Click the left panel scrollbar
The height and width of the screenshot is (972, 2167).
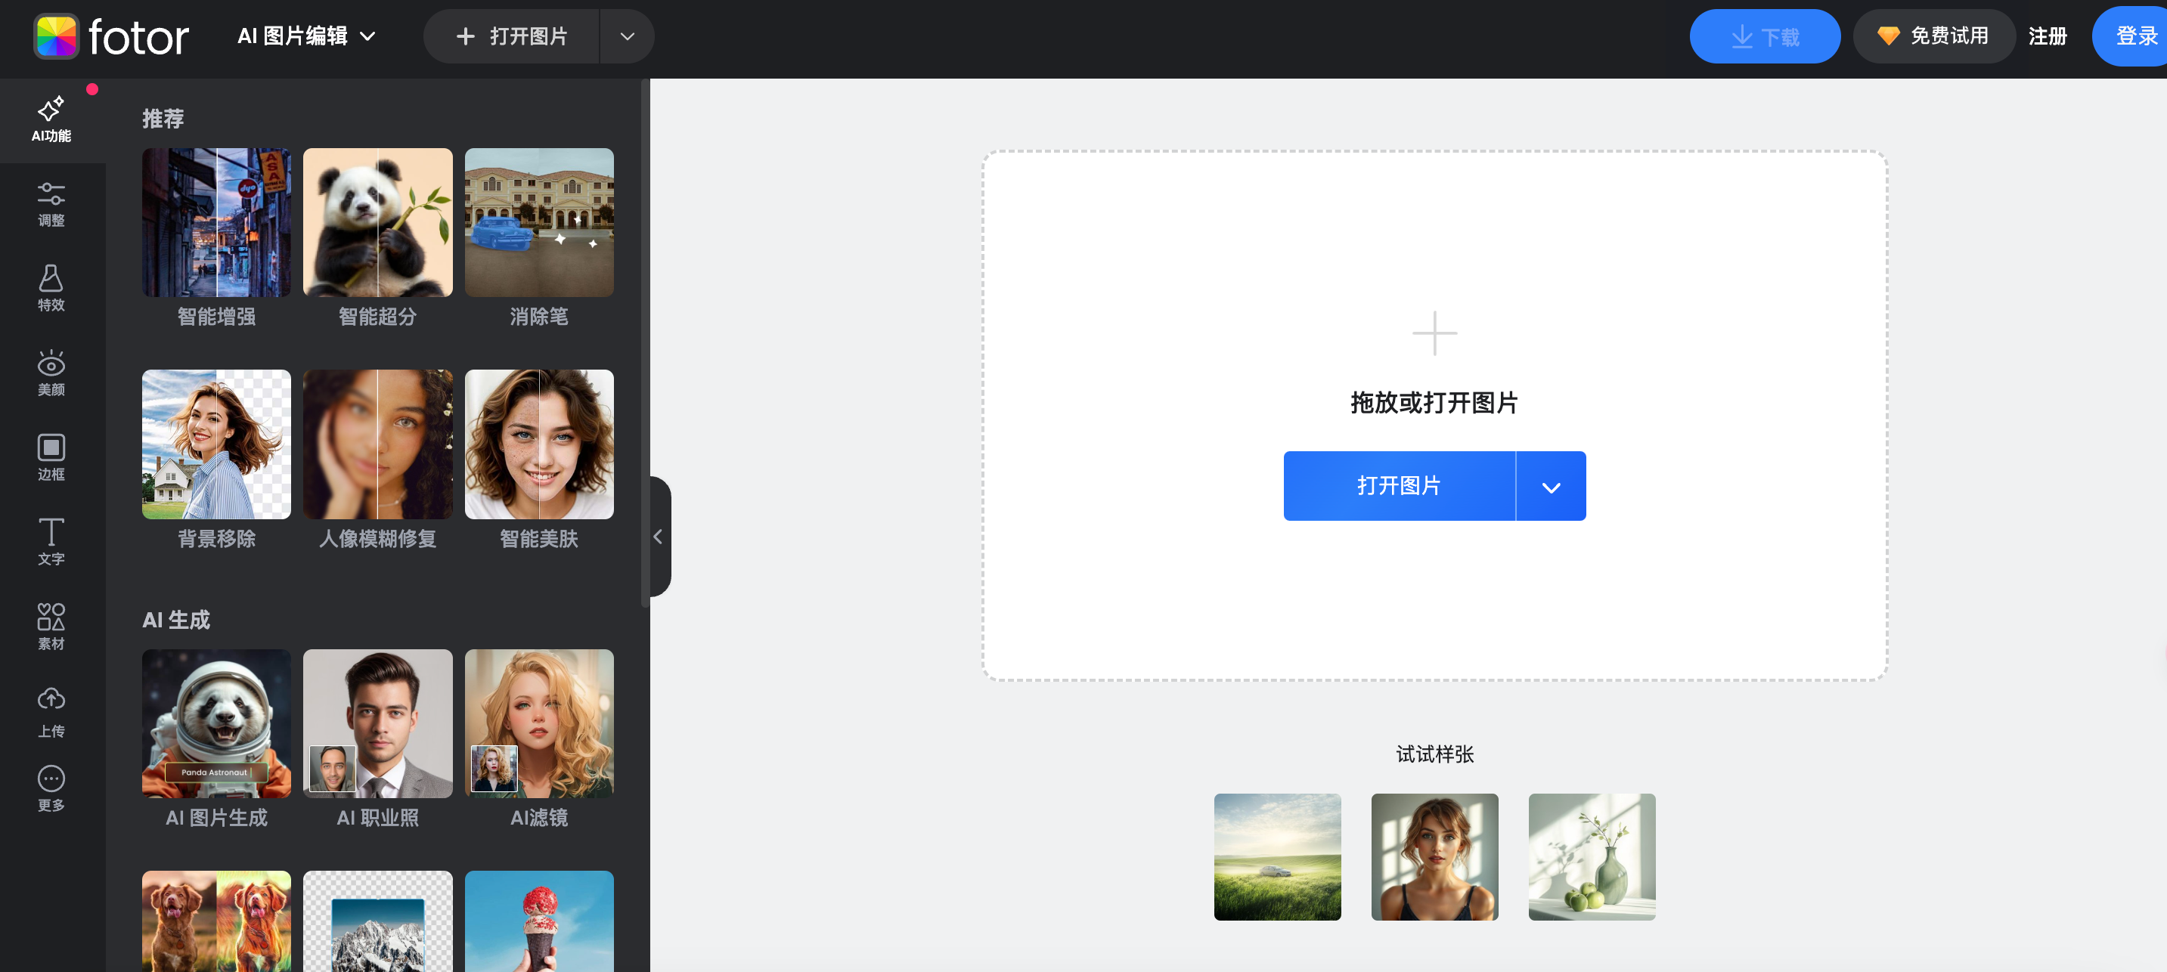pyautogui.click(x=644, y=343)
